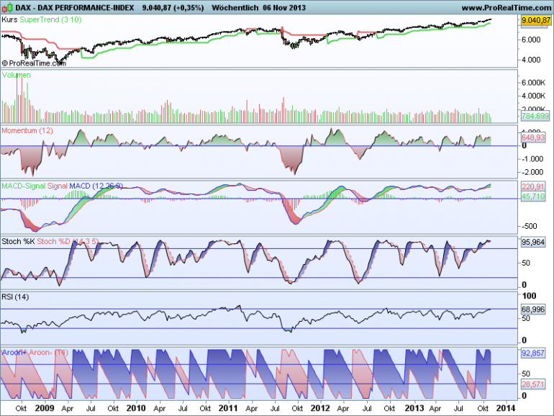The width and height of the screenshot is (554, 416).
Task: Click the 28,571 Aroon- value tag
Action: point(533,384)
